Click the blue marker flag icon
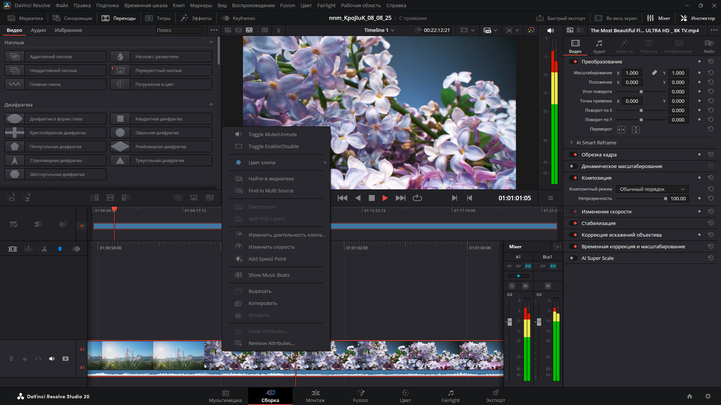 click(x=60, y=249)
